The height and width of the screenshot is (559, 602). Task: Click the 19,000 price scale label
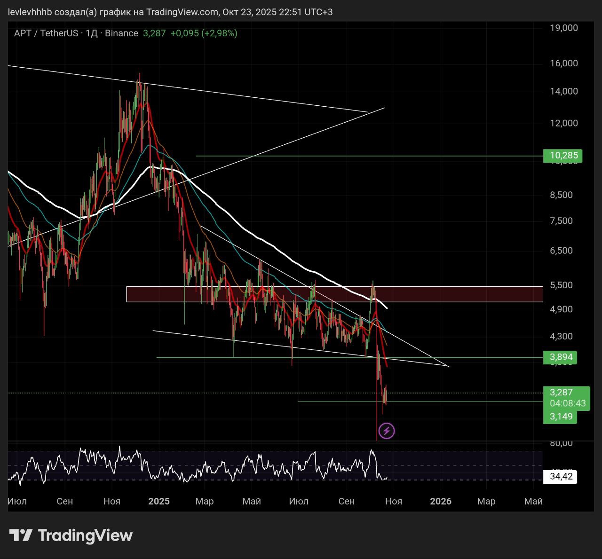tap(564, 28)
